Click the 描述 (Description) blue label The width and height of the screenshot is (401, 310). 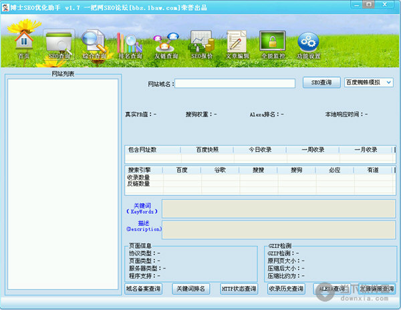(x=144, y=226)
